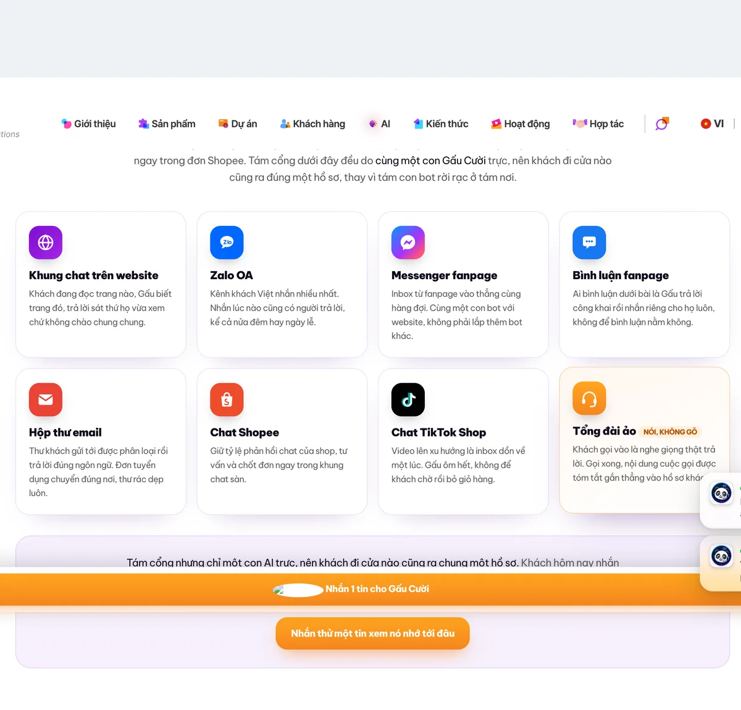Click the Kiến thức book icon
Image resolution: width=741 pixels, height=710 pixels.
(x=418, y=123)
